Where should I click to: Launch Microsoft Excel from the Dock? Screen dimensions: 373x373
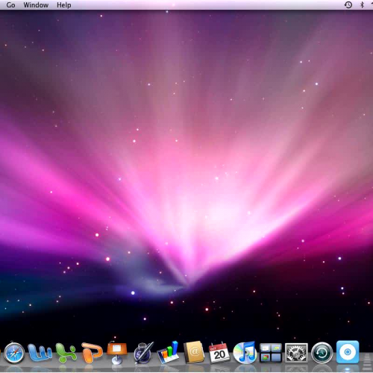(x=66, y=353)
